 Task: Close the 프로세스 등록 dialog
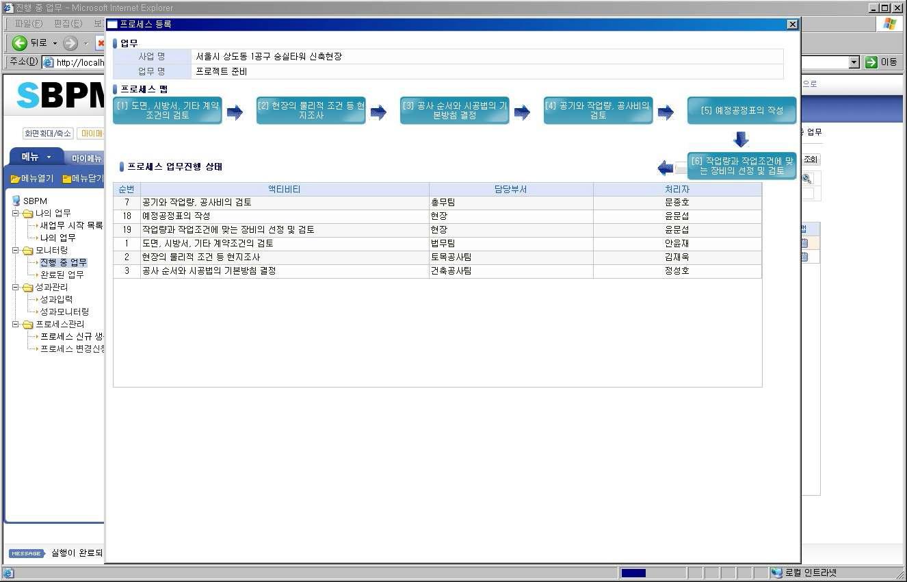[x=792, y=24]
